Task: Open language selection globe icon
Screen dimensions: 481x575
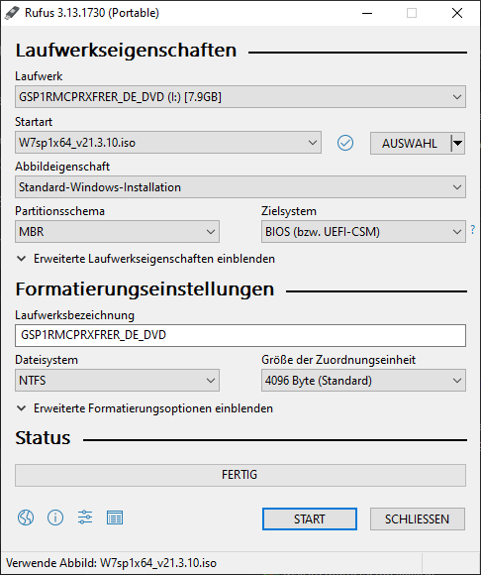Action: pos(26,517)
